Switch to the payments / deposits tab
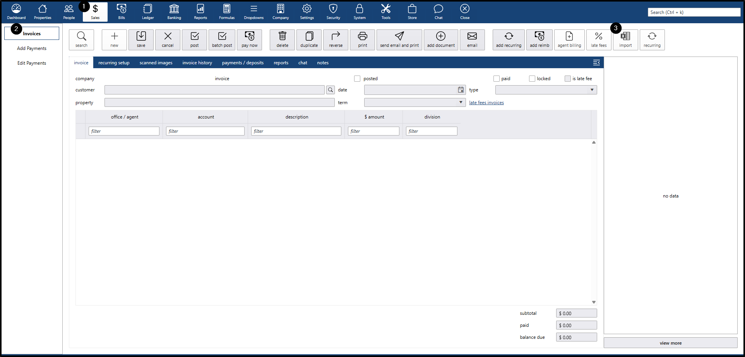The height and width of the screenshot is (357, 745). [243, 63]
